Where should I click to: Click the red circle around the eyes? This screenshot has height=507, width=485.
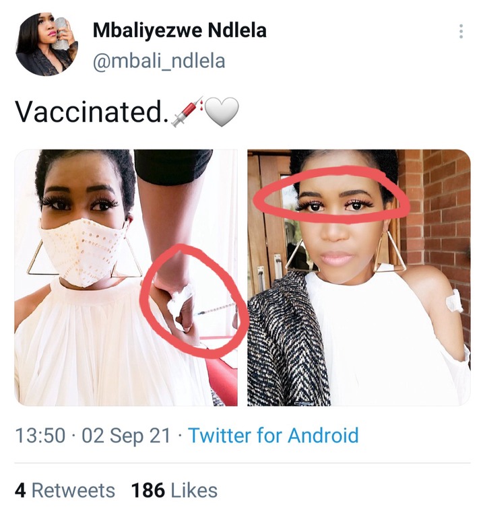pyautogui.click(x=332, y=196)
